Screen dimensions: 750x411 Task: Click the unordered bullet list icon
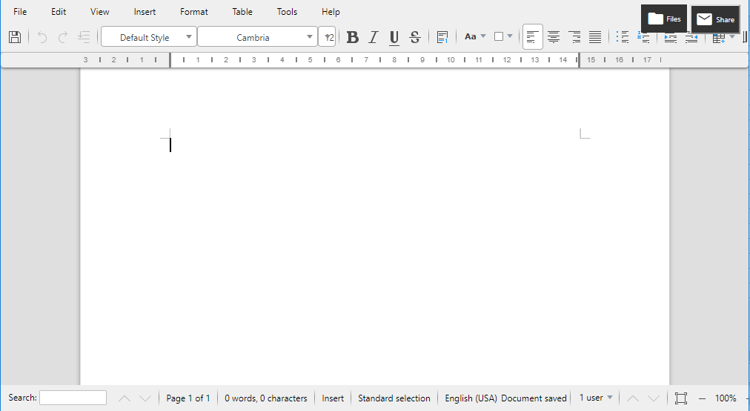(x=623, y=37)
